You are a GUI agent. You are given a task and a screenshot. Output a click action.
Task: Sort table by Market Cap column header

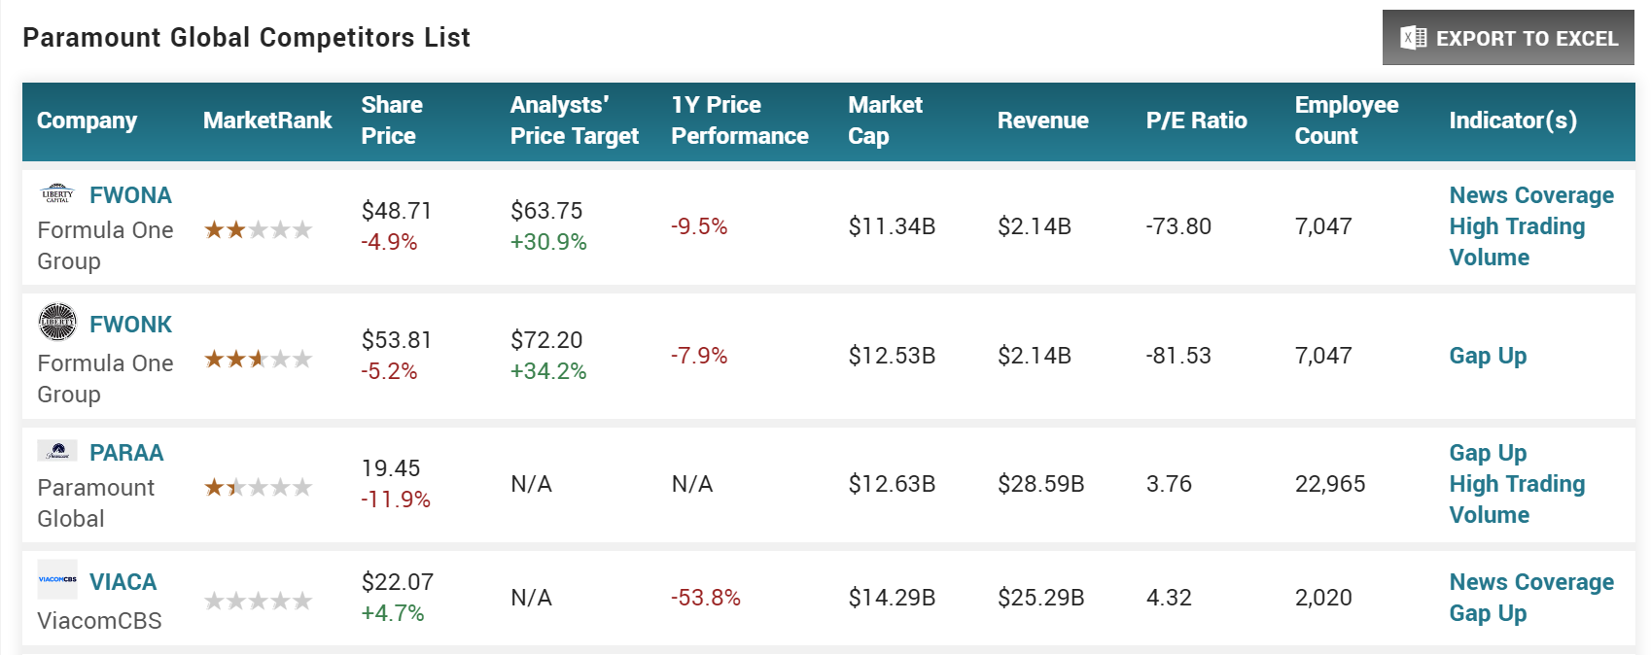pyautogui.click(x=885, y=121)
